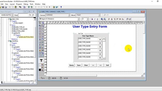Click the Zoom Out magnifier icon
The image size is (162, 91).
105,19
